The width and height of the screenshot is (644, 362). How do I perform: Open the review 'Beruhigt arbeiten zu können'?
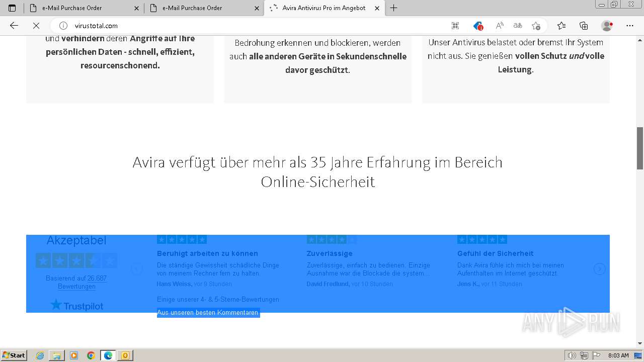207,253
